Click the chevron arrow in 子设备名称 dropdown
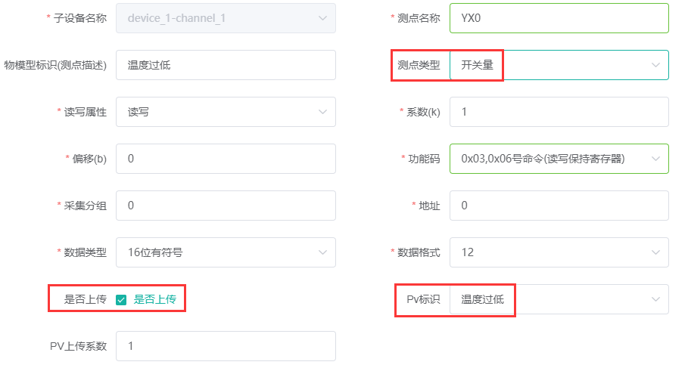This screenshot has width=688, height=368. (322, 18)
